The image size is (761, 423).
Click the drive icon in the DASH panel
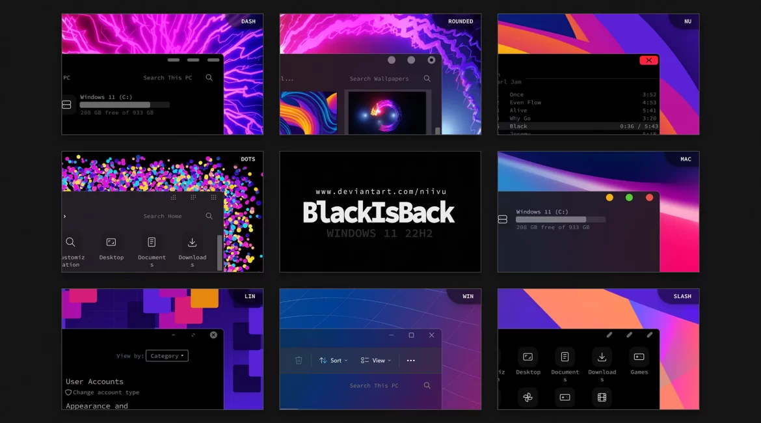click(x=66, y=104)
